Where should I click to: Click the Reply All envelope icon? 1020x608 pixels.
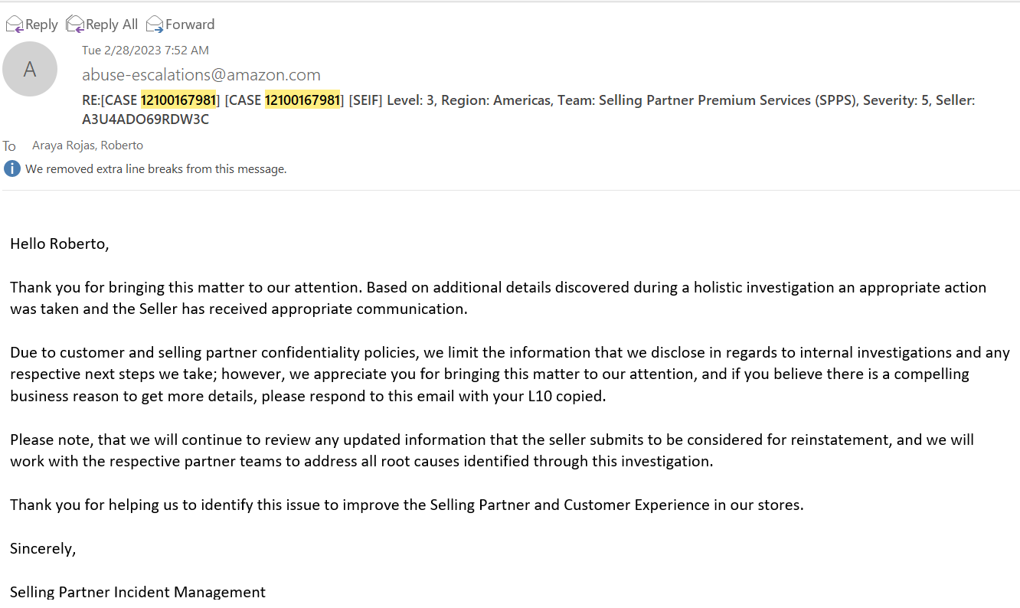[75, 25]
